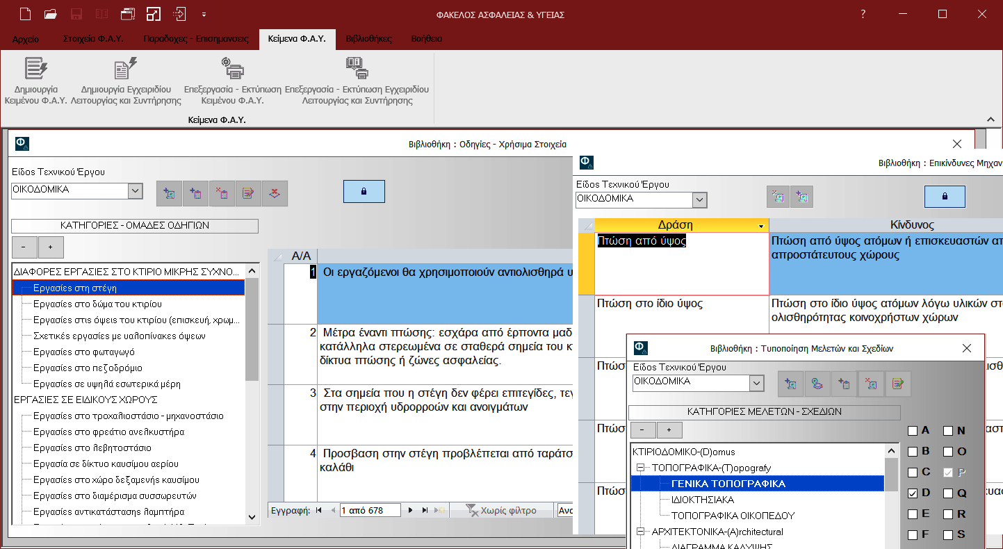Uncheck the D checkbox
This screenshot has width=1003, height=549.
913,493
